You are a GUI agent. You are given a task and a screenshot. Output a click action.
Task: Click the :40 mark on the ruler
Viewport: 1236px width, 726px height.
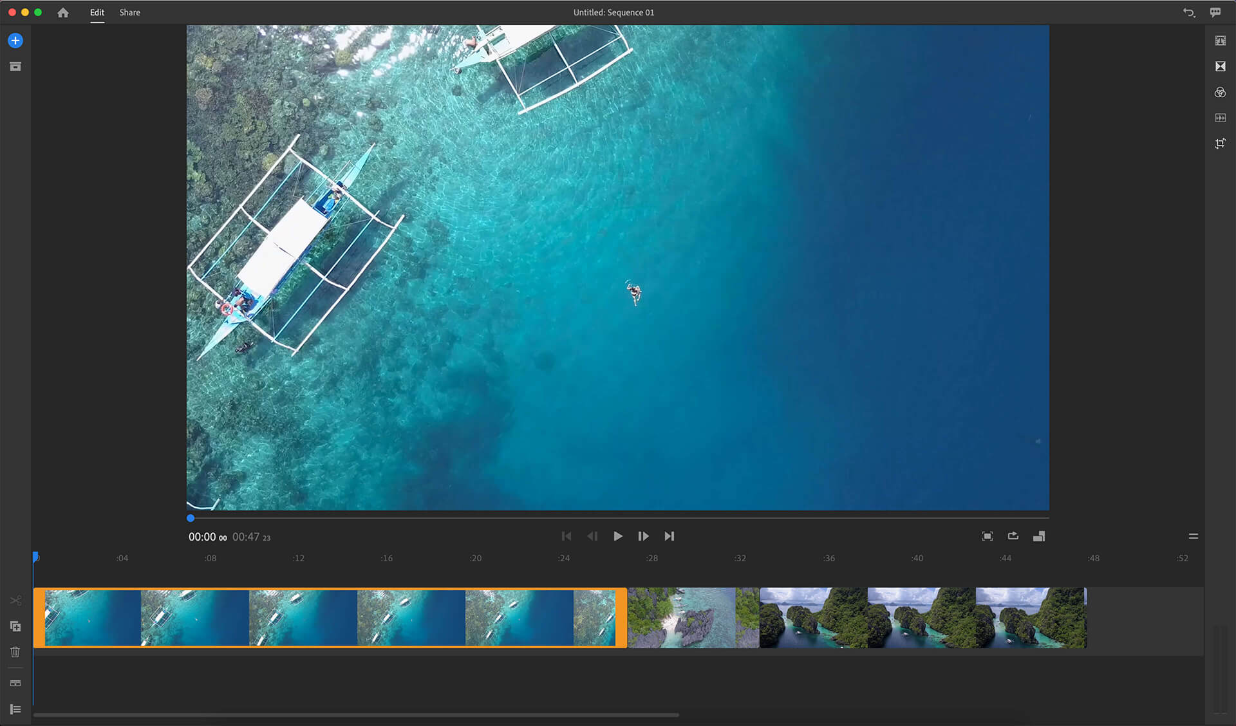coord(917,558)
